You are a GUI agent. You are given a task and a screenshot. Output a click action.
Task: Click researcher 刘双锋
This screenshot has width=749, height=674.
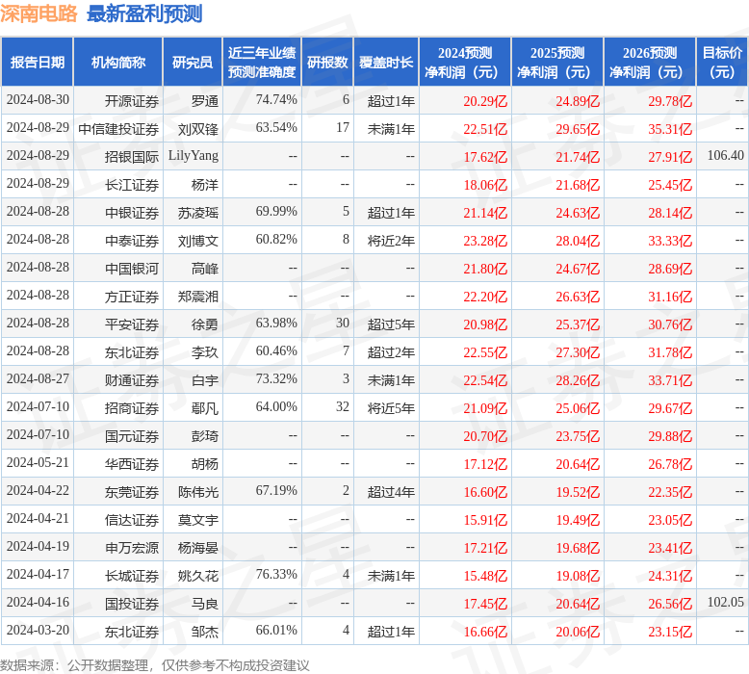[198, 129]
